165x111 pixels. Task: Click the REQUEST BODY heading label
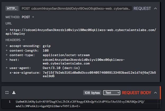136,93
